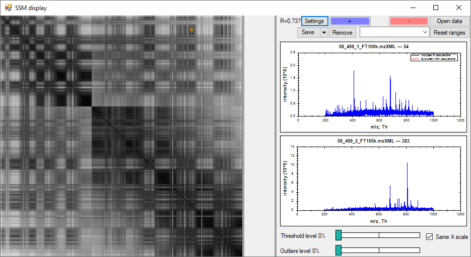
Task: Maximize the SSM display window
Action: [436, 8]
